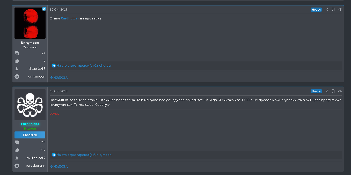
Task: Open Cardholder's skull avatar
Action: (30, 105)
